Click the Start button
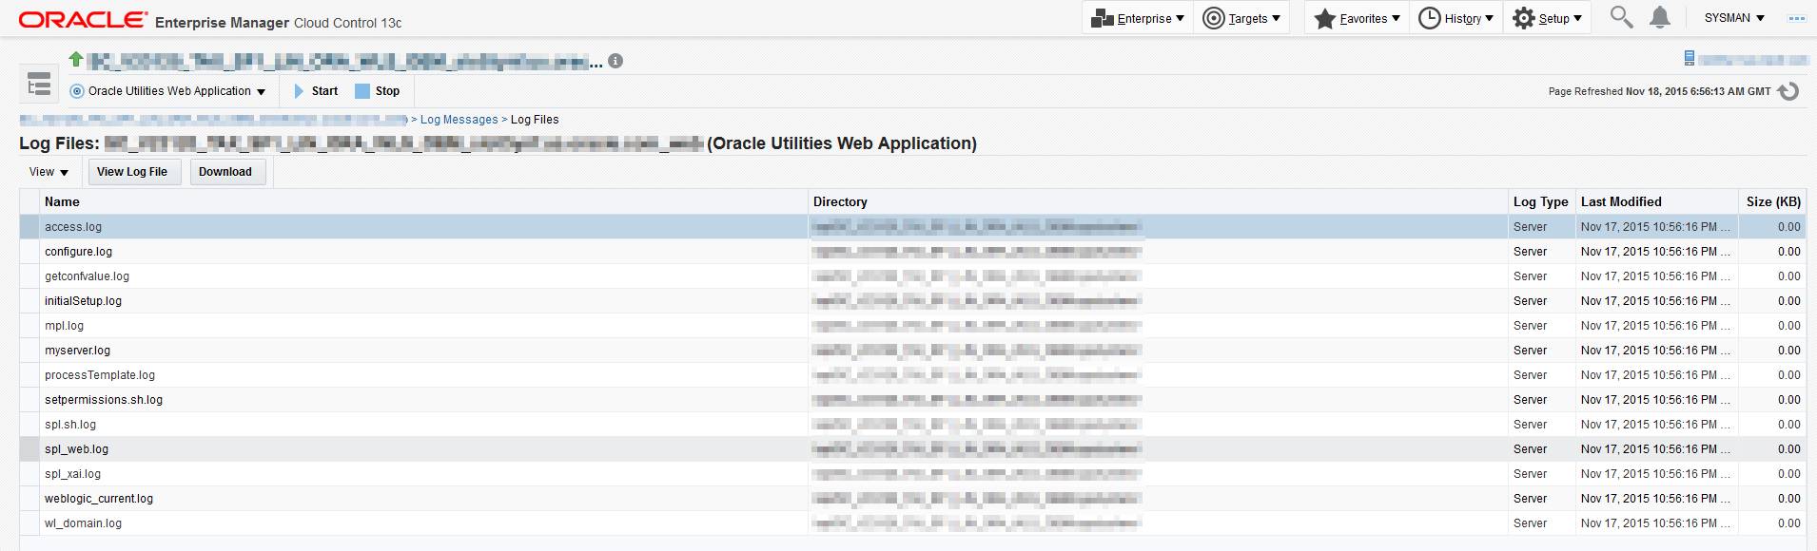 [x=316, y=91]
